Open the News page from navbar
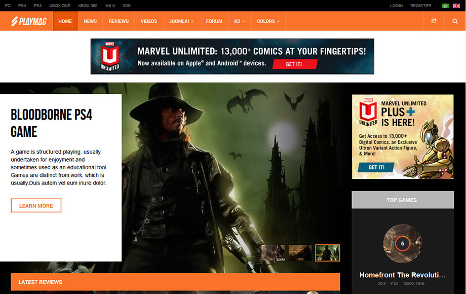 pyautogui.click(x=90, y=21)
